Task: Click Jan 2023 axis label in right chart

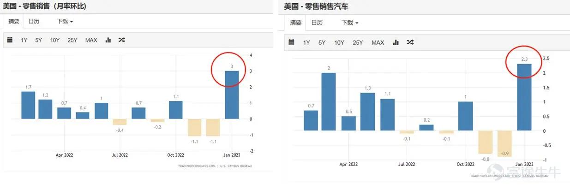Action: tap(524, 164)
